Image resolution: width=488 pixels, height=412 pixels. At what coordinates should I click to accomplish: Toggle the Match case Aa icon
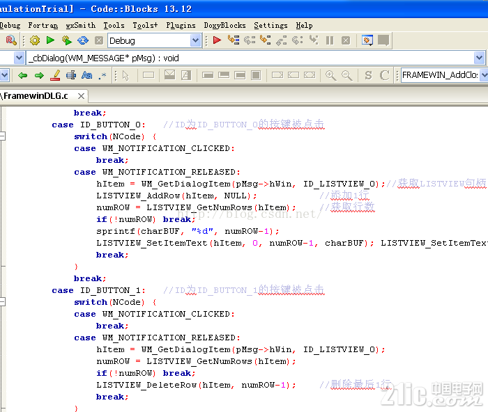(87, 75)
